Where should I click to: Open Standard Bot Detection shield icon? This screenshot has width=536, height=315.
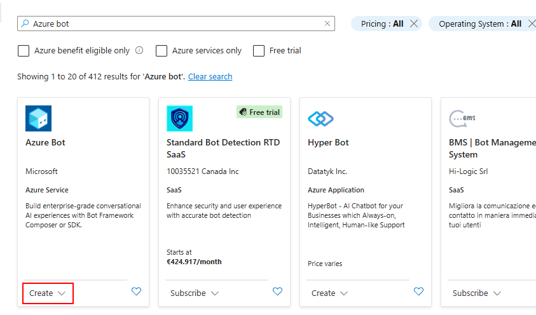[x=179, y=118]
